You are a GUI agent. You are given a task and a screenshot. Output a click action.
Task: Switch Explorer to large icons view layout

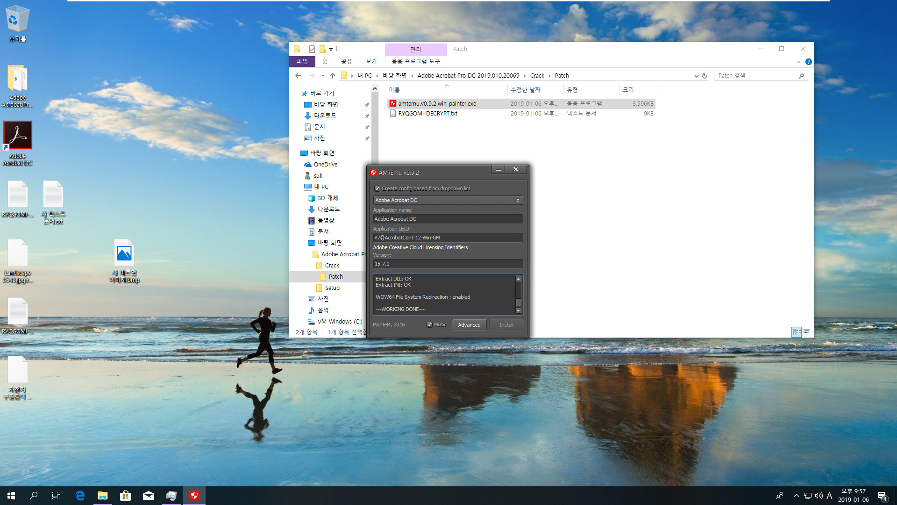coord(807,332)
